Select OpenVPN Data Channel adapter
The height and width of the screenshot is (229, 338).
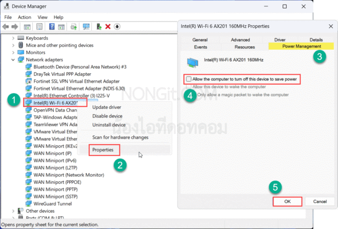click(x=55, y=110)
